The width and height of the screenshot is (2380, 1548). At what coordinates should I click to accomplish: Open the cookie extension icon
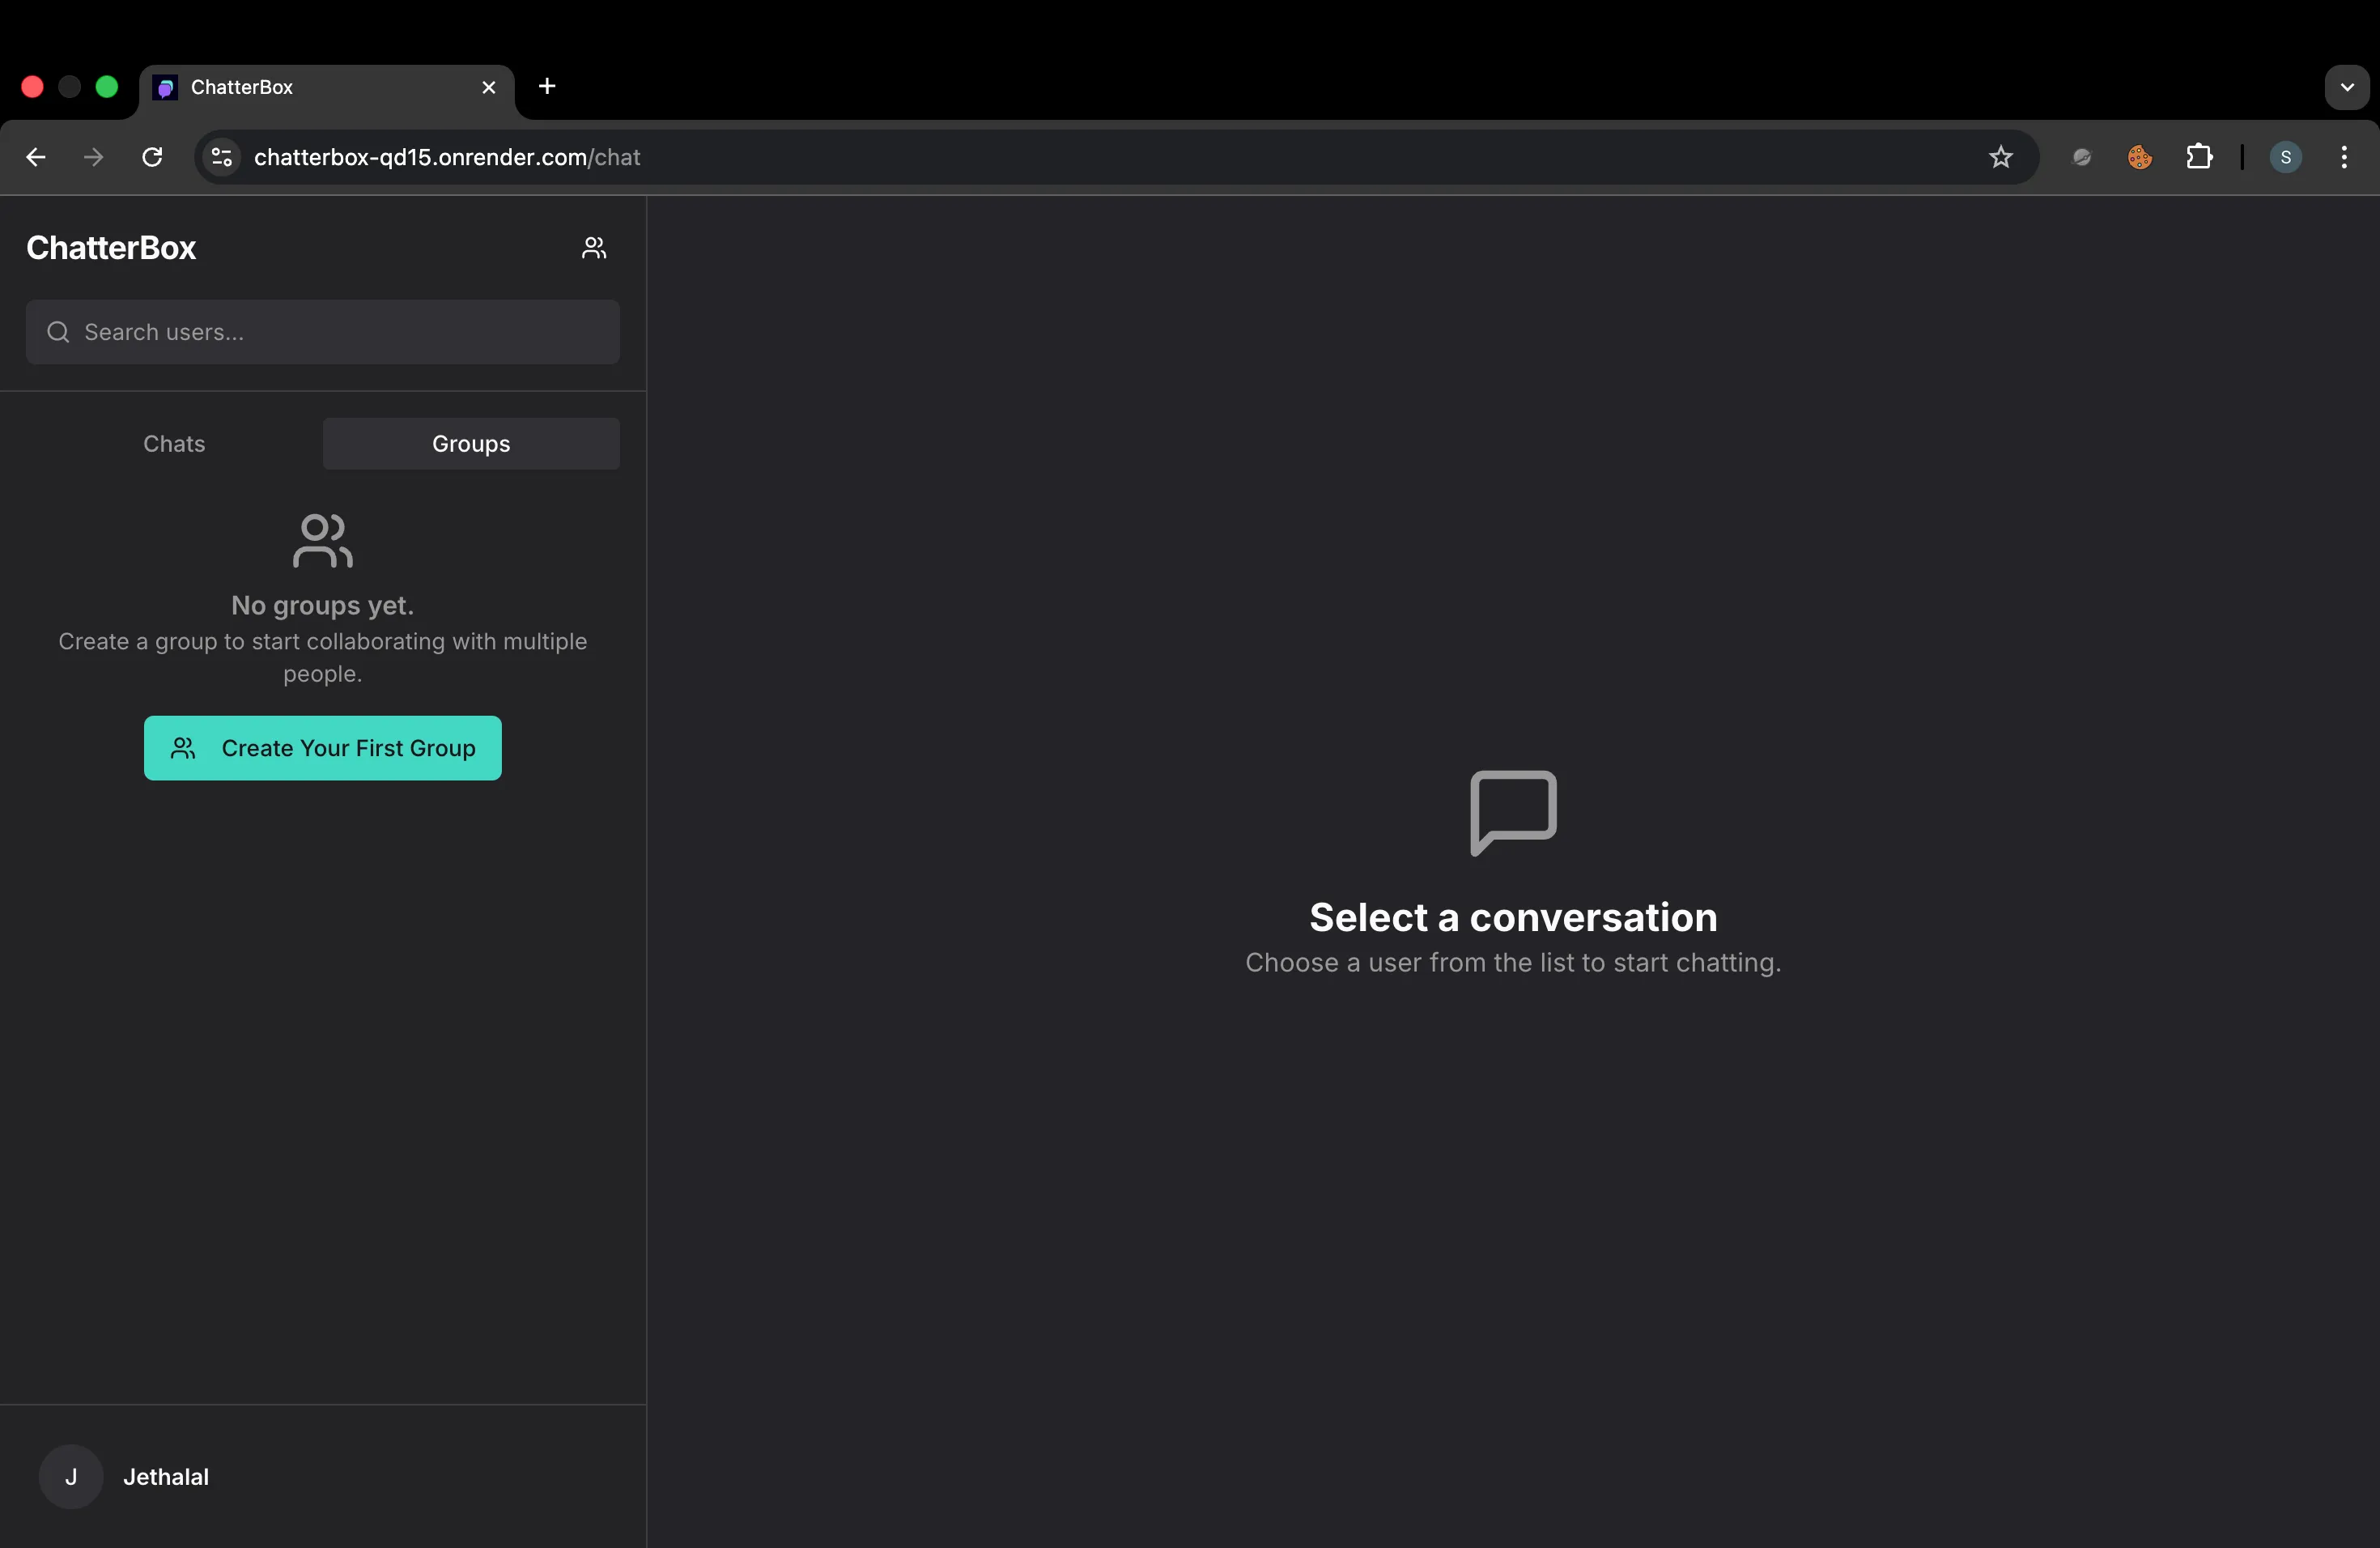click(2140, 157)
